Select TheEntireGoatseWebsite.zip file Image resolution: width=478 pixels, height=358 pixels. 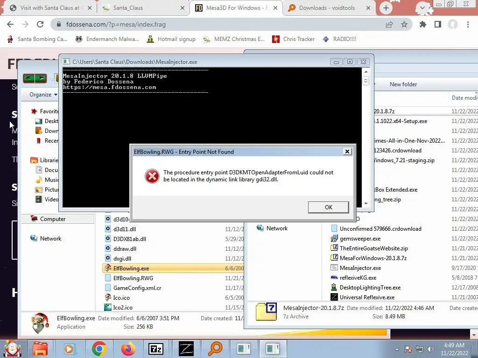(373, 248)
